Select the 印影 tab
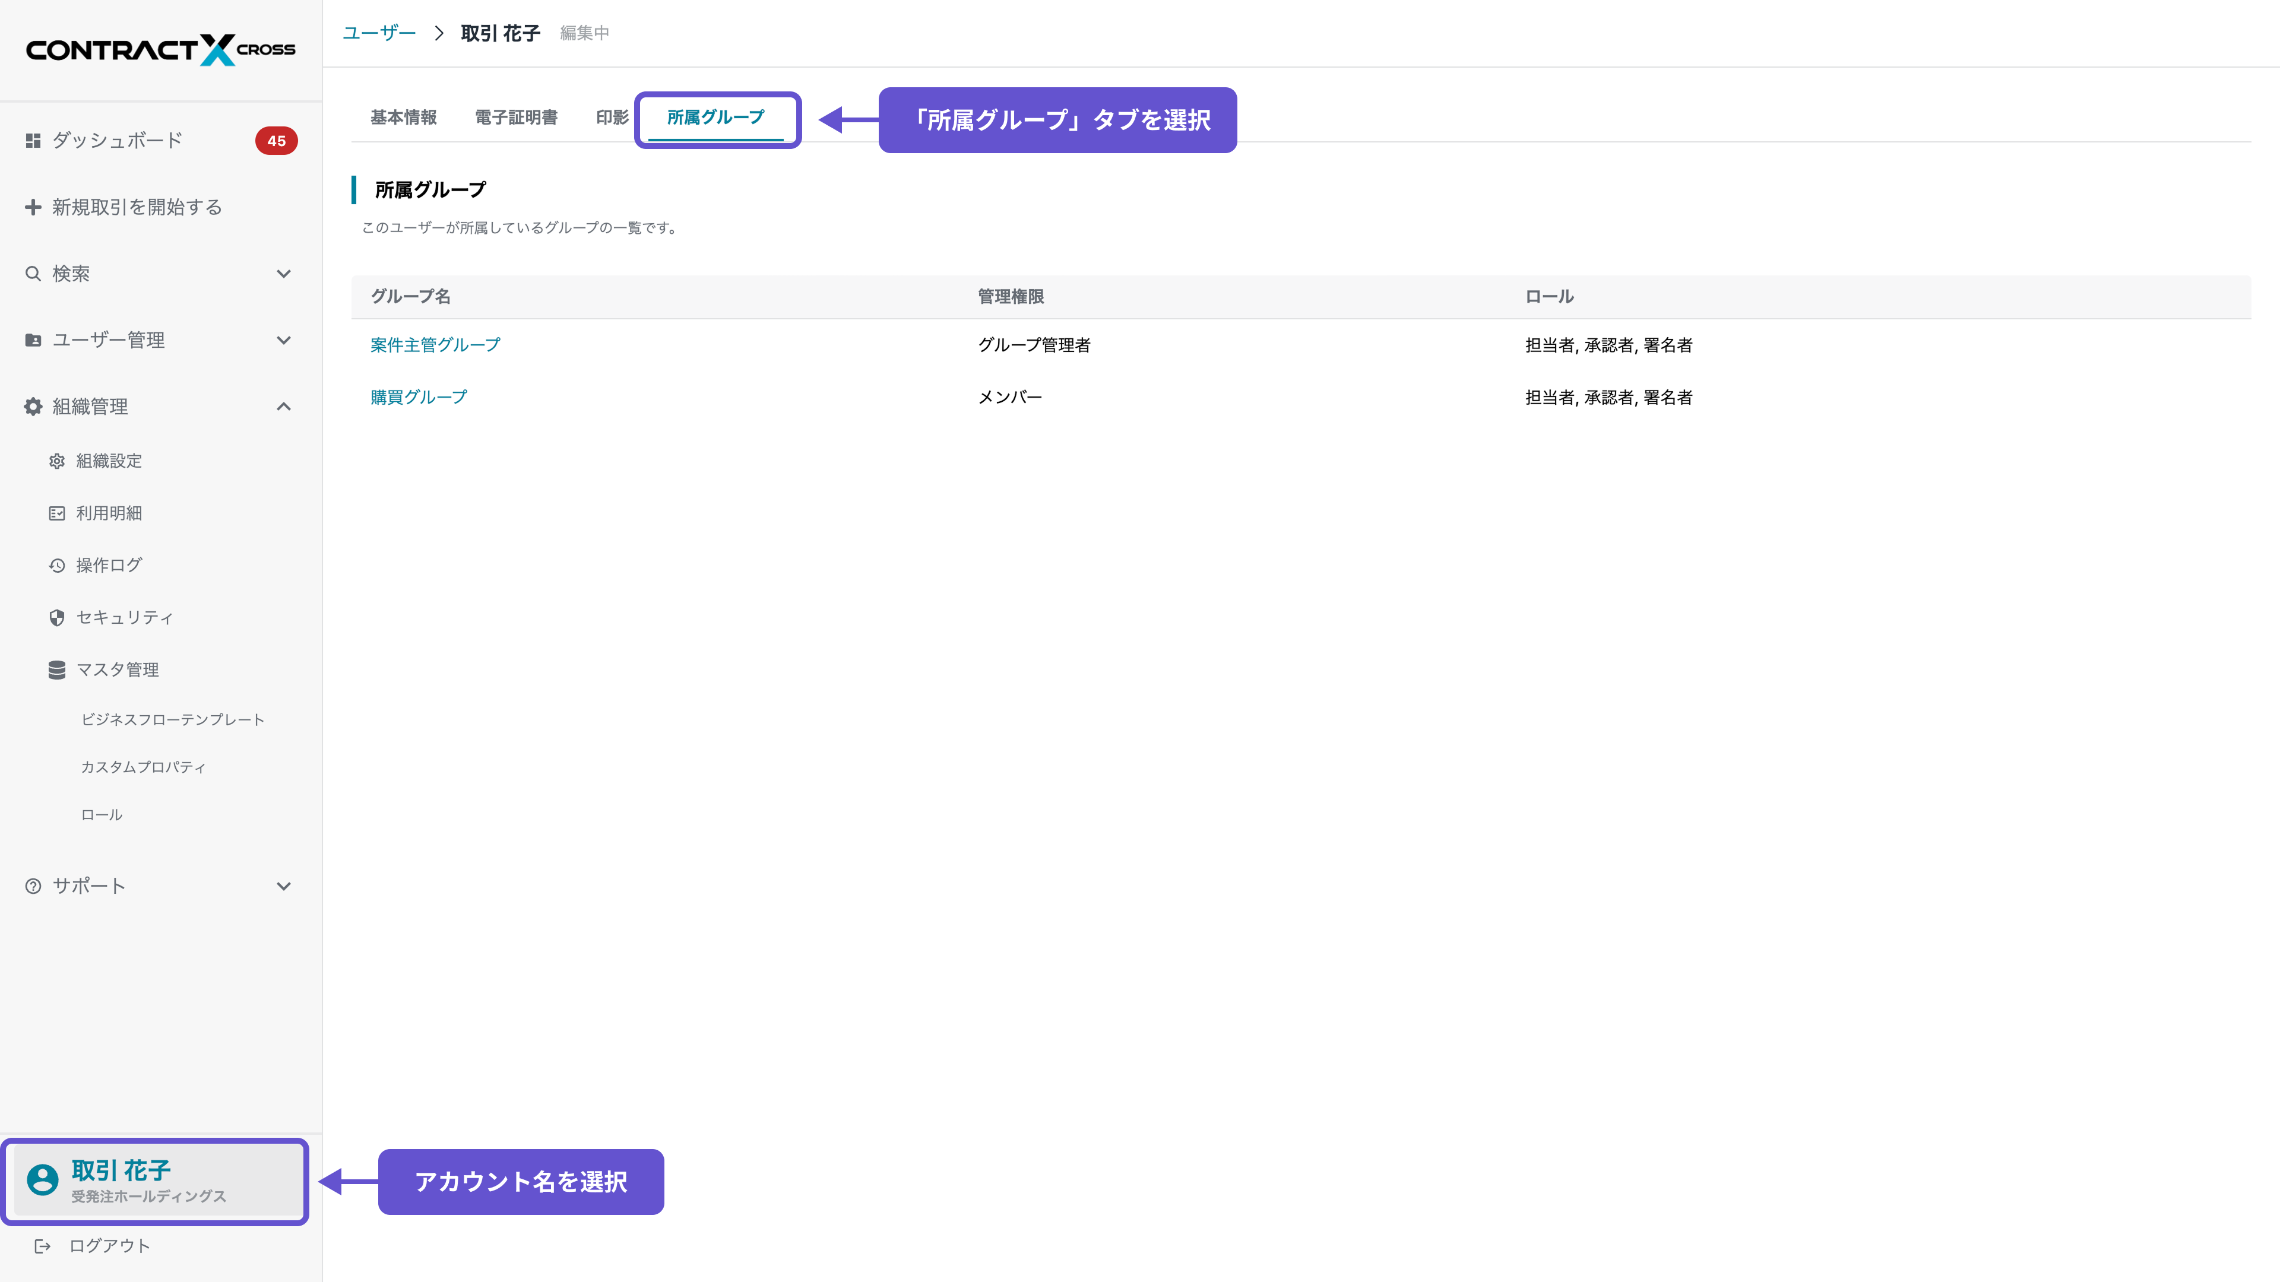The height and width of the screenshot is (1282, 2280). (x=612, y=118)
